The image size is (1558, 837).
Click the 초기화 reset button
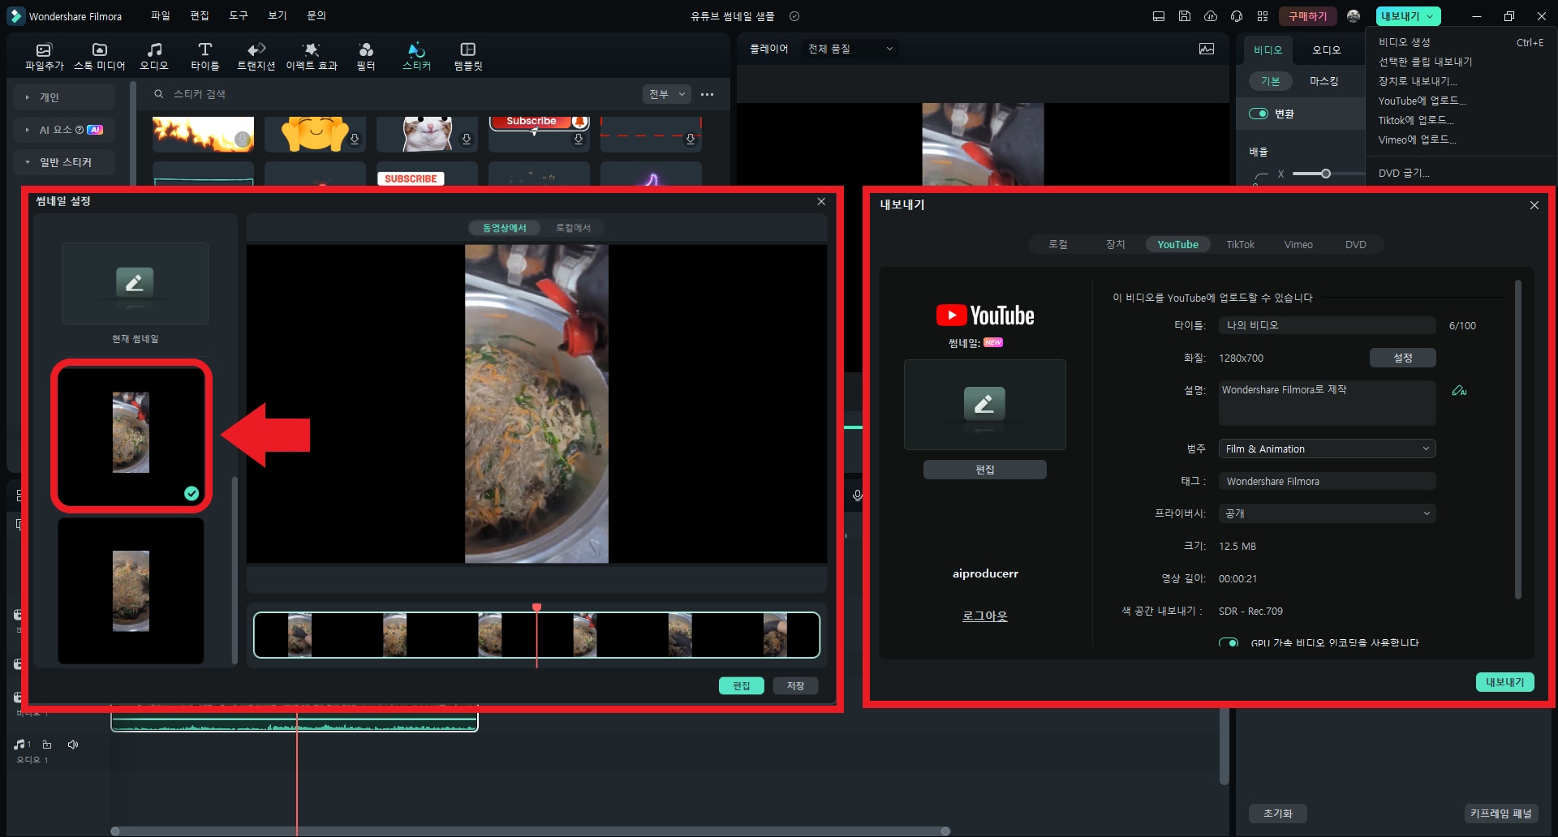[1277, 813]
